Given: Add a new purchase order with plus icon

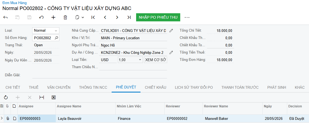Looking at the screenshot, I should (x=53, y=17).
